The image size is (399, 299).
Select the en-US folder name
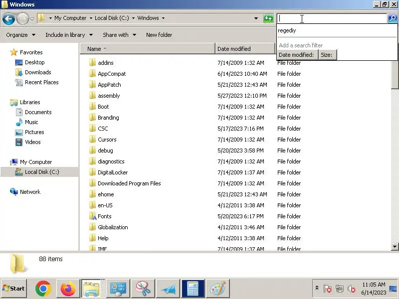[x=105, y=205]
